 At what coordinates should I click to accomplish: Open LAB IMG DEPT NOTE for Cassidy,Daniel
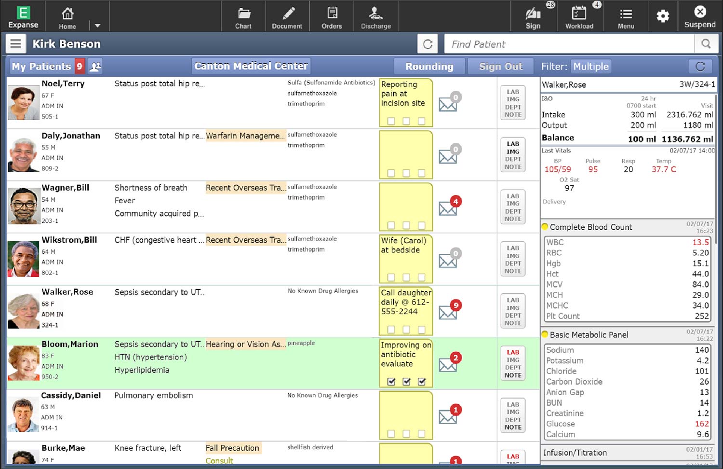513,415
